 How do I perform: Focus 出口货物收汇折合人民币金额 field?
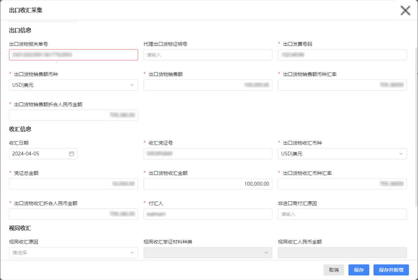(x=74, y=214)
